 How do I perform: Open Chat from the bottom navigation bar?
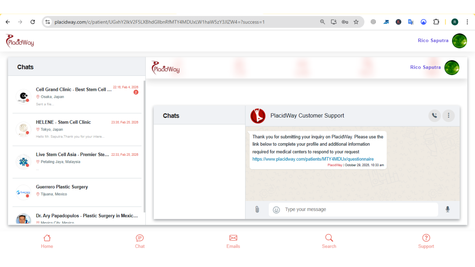140,241
